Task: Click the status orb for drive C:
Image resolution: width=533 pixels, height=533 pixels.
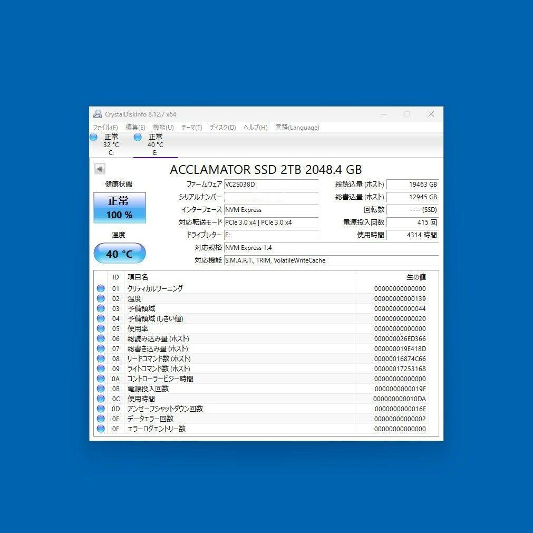Action: tap(93, 137)
